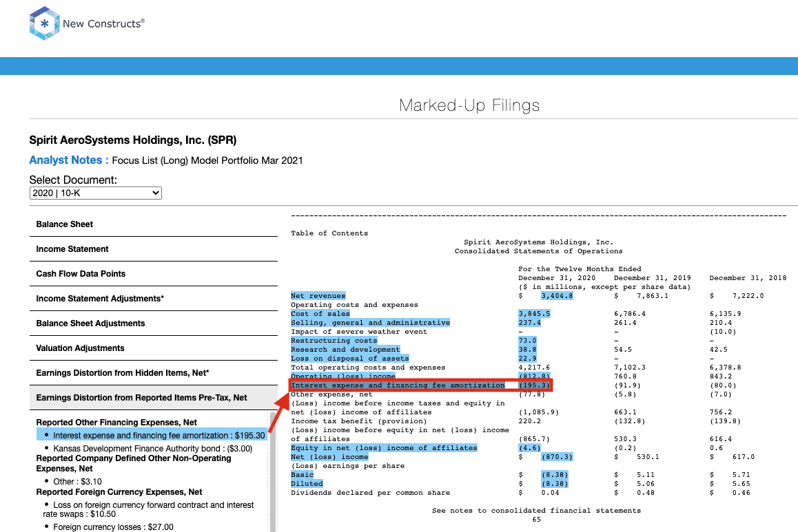Screen dimensions: 798x532
Task: Click the Total operating costs and expenses label
Action: click(368, 368)
